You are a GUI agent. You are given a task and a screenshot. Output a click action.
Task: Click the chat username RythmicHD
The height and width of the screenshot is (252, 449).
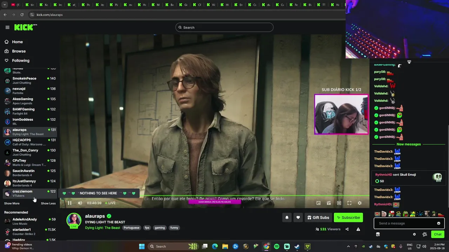(382, 204)
